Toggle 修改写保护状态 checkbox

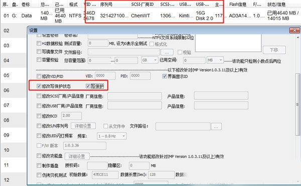(x=39, y=86)
